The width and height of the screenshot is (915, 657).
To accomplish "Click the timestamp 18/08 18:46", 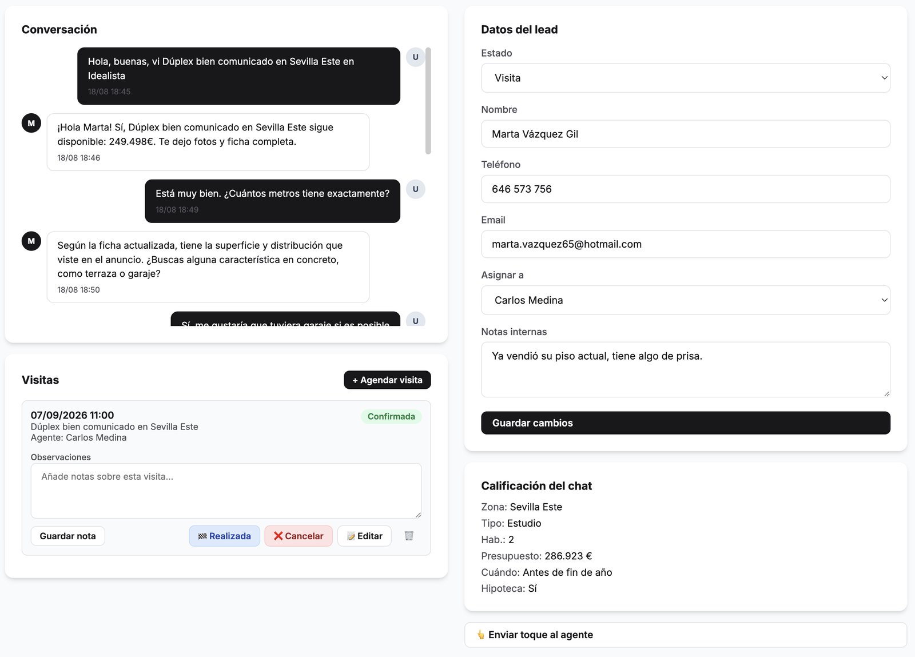I will tap(79, 158).
